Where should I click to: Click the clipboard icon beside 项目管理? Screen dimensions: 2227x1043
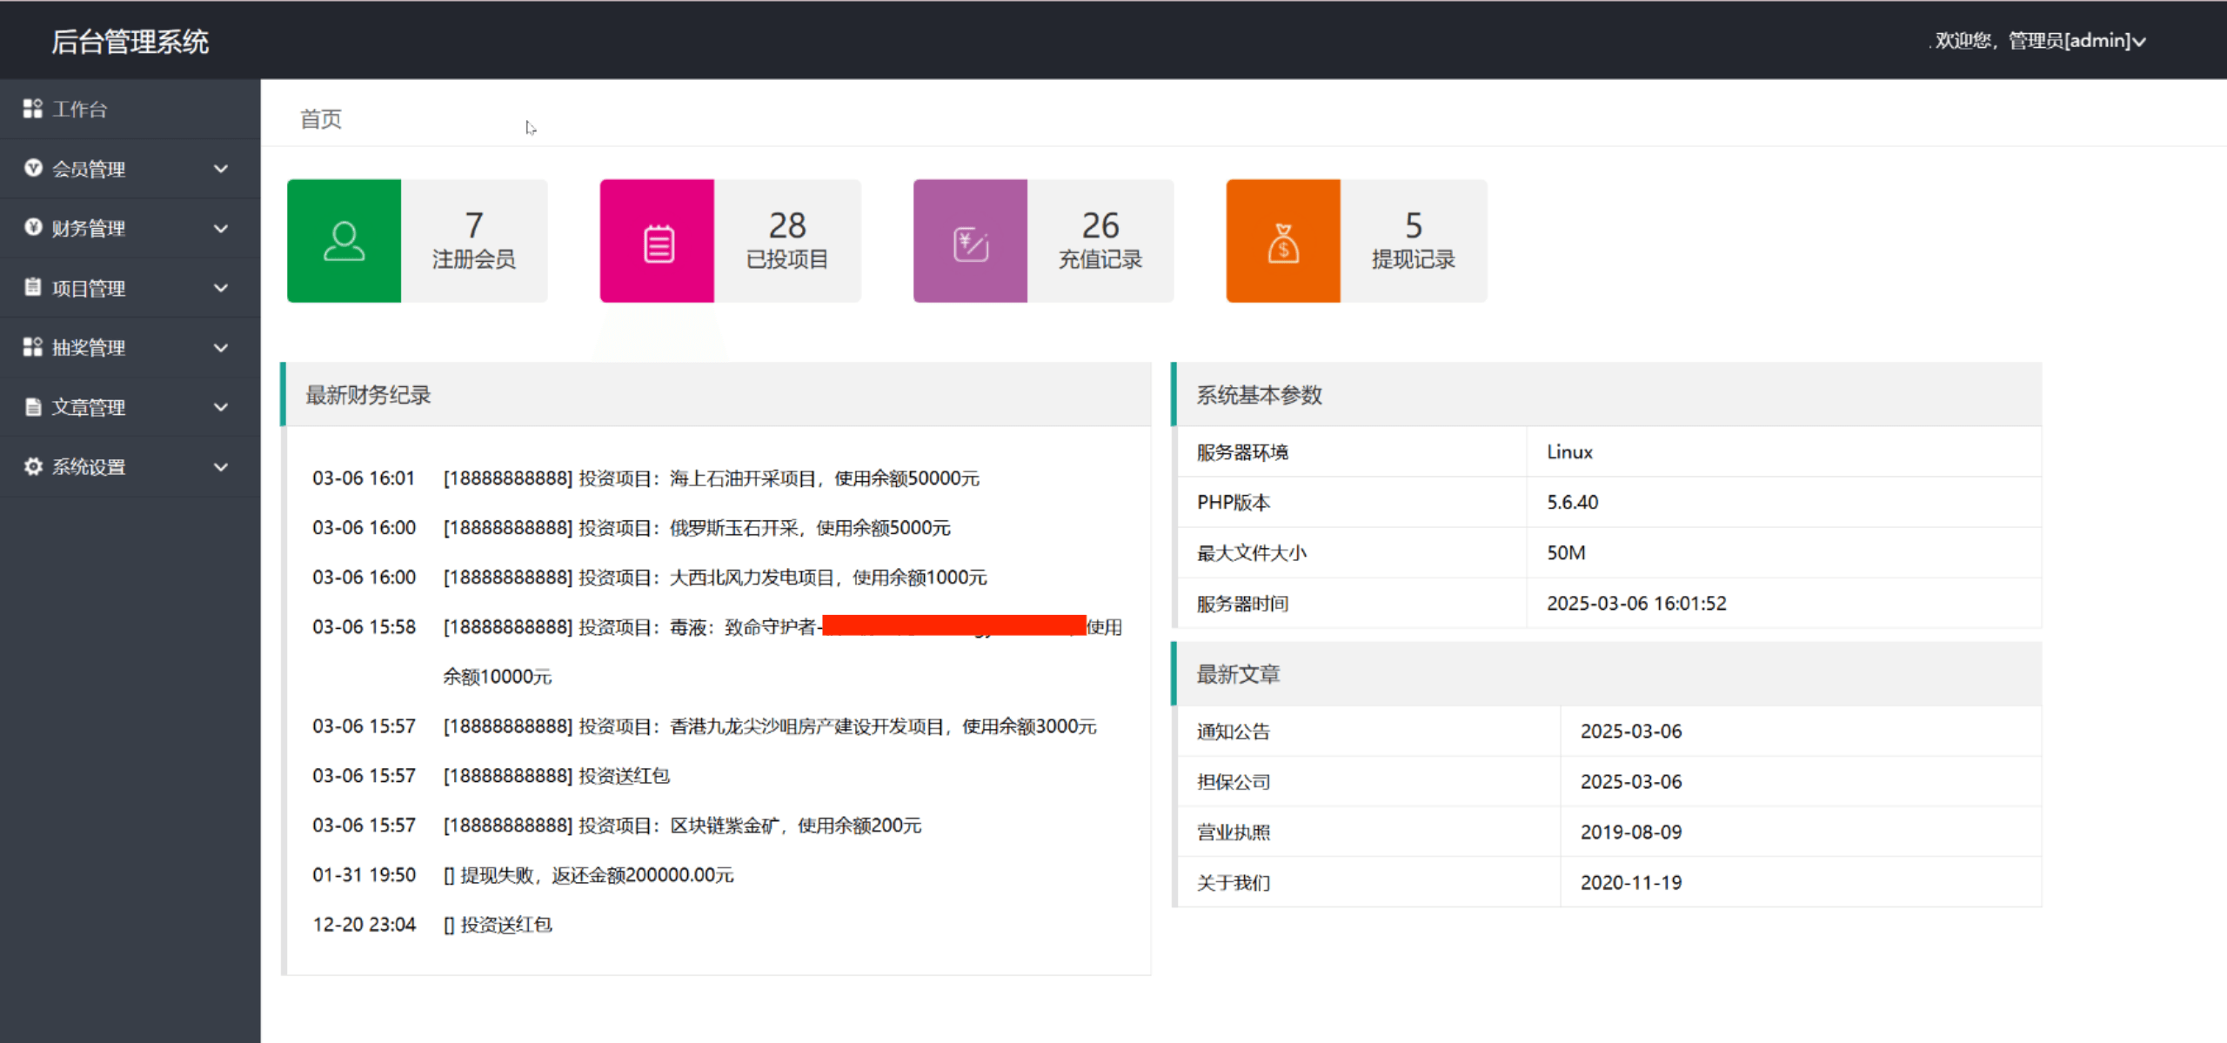33,287
